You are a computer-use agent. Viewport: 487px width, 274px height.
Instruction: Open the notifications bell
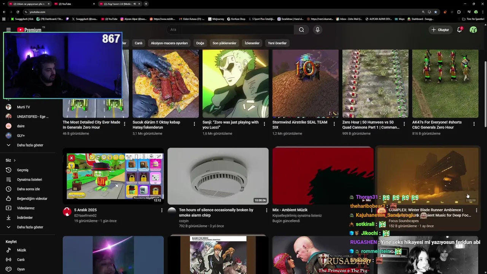click(460, 30)
